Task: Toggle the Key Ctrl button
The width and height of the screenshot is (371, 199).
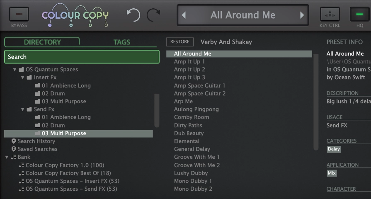Action: pyautogui.click(x=330, y=15)
